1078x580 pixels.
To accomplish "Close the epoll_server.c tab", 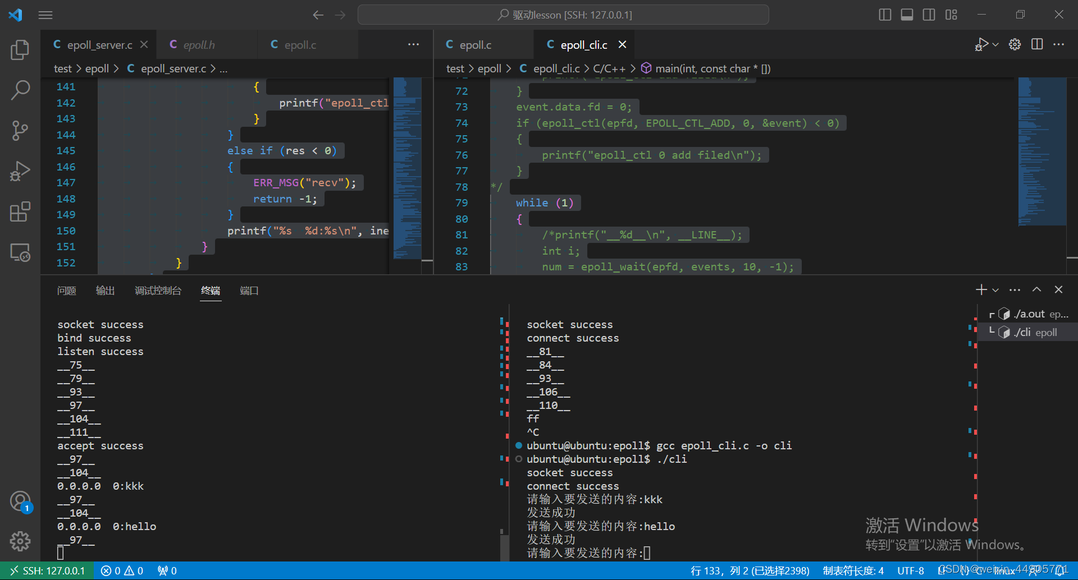I will point(144,44).
